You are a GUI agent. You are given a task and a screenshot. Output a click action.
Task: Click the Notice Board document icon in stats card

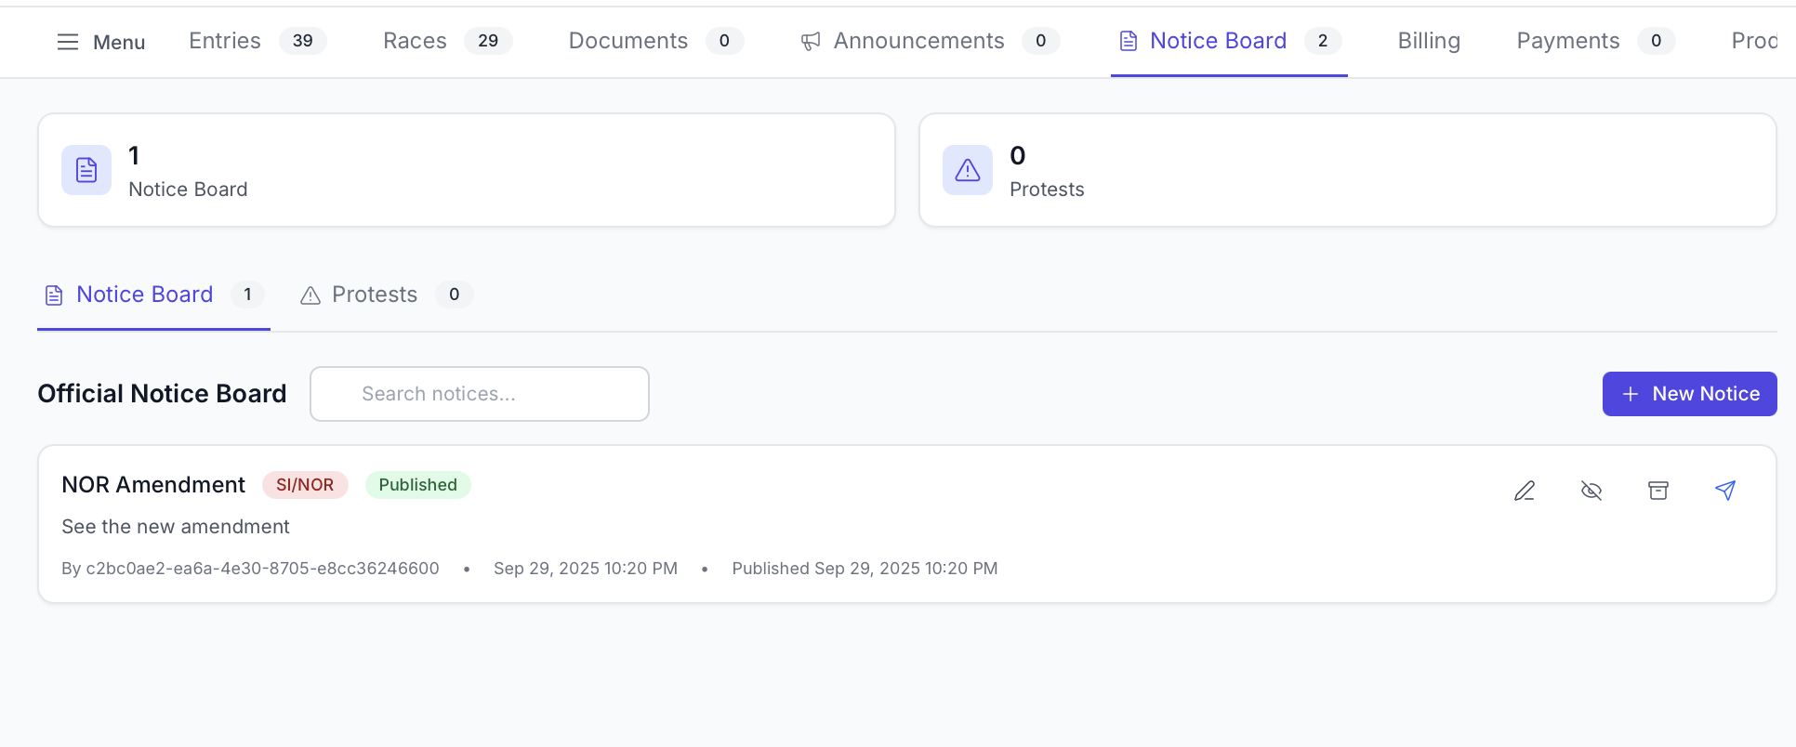[86, 170]
